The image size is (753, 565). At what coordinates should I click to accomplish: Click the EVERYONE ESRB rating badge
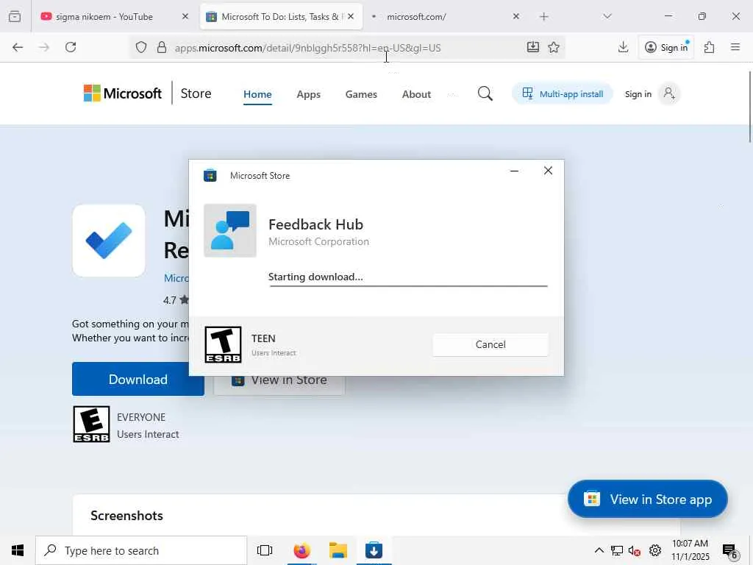(91, 424)
